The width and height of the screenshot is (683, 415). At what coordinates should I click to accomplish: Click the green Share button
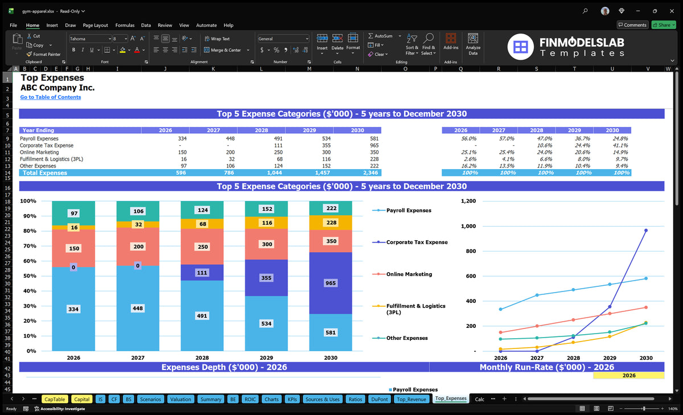[x=664, y=25]
